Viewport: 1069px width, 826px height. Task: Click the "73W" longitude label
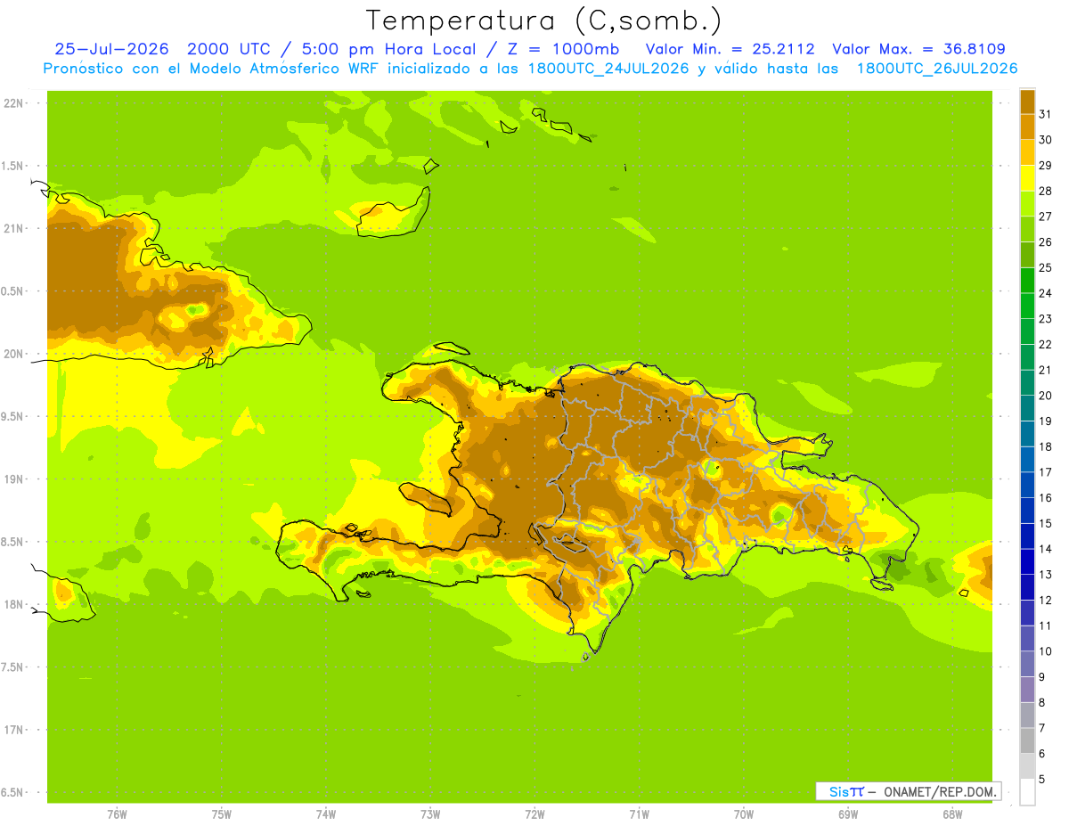point(430,814)
